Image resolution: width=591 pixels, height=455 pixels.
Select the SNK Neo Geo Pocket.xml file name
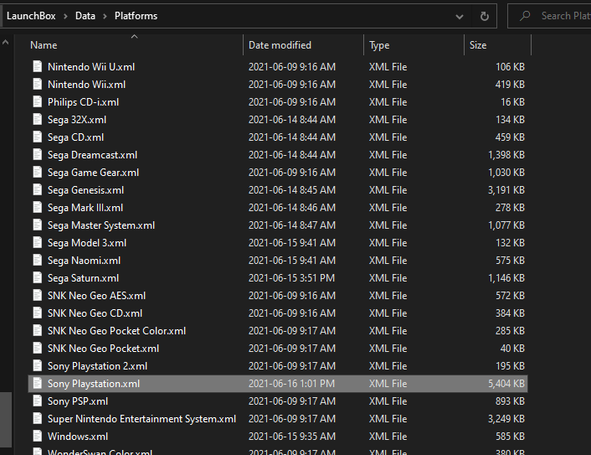click(x=103, y=349)
